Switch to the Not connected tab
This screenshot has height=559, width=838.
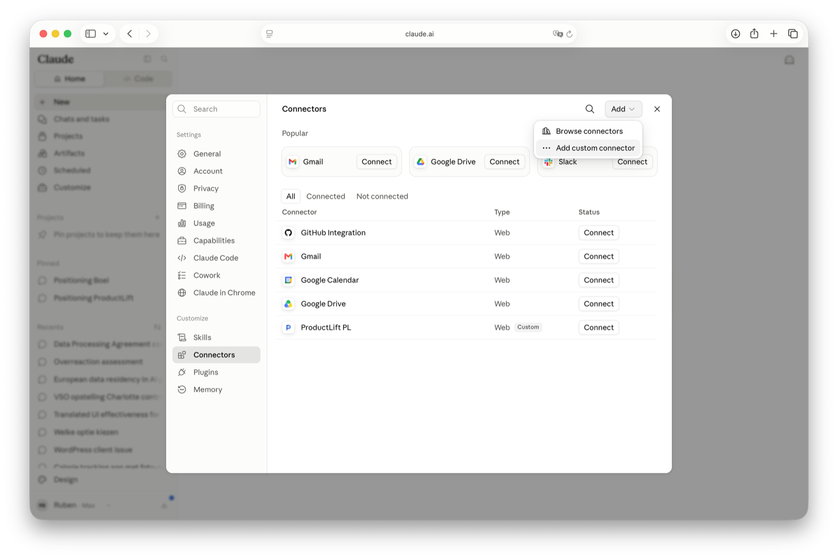pyautogui.click(x=382, y=196)
